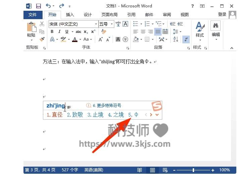Image resolution: width=238 pixels, height=174 pixels.
Task: Click the phonetic guide wén icon
Action: click(x=118, y=24)
